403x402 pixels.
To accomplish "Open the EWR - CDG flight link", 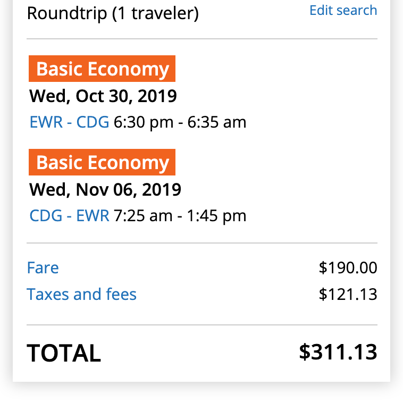I will coord(69,122).
